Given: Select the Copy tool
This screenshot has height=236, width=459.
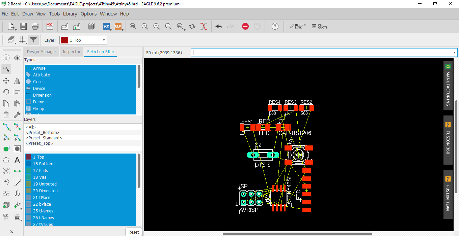Looking at the screenshot, I should coord(6,103).
